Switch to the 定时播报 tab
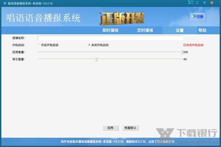The height and width of the screenshot is (147, 221). tap(145, 31)
